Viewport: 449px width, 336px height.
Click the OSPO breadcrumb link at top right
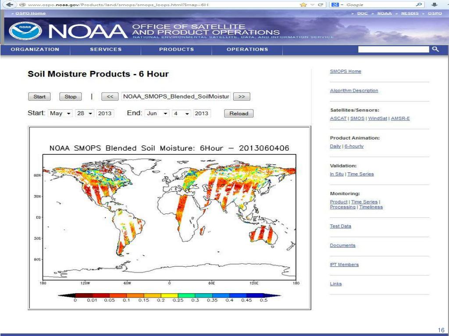435,14
